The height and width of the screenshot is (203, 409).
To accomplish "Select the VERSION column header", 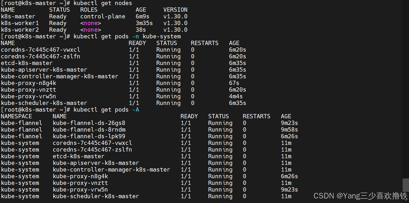I will pos(175,10).
